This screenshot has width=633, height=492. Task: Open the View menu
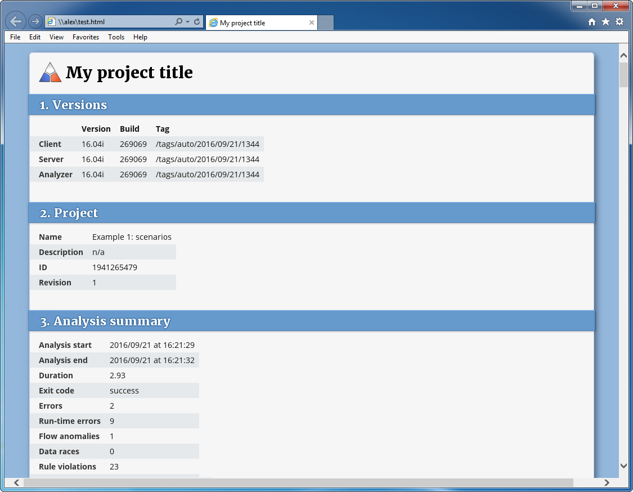56,37
